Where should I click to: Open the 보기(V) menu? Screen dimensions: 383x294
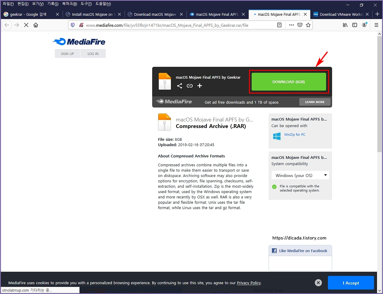(x=38, y=4)
